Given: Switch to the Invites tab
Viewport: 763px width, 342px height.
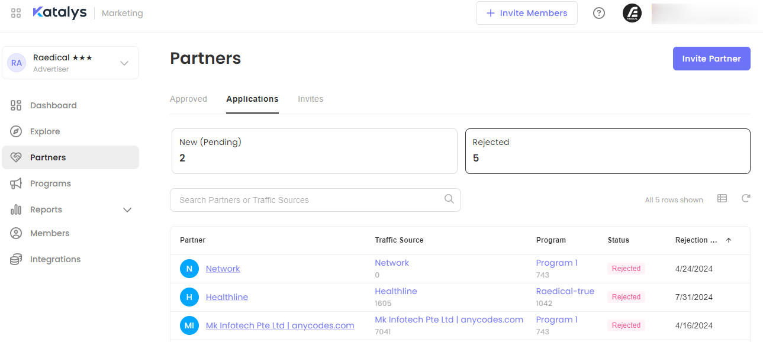Looking at the screenshot, I should 310,99.
